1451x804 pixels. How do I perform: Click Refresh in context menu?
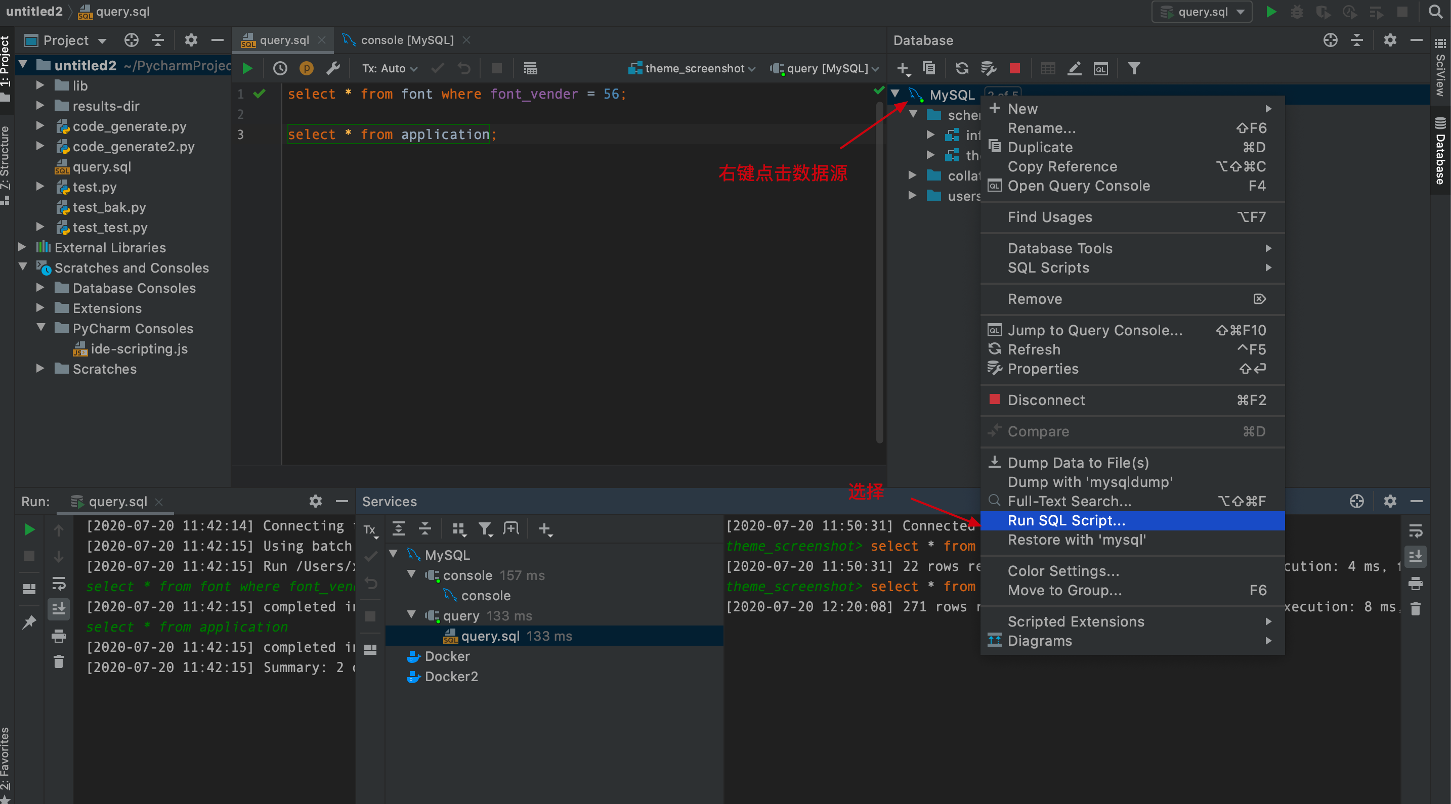pos(1132,349)
